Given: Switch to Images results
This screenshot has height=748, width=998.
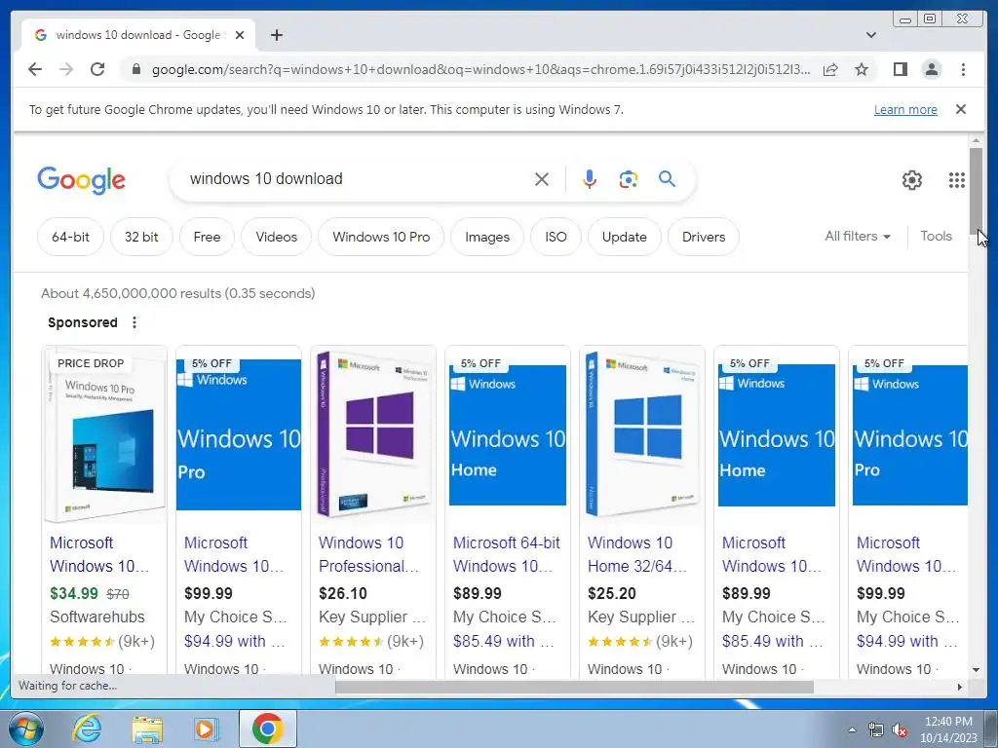Looking at the screenshot, I should point(487,237).
